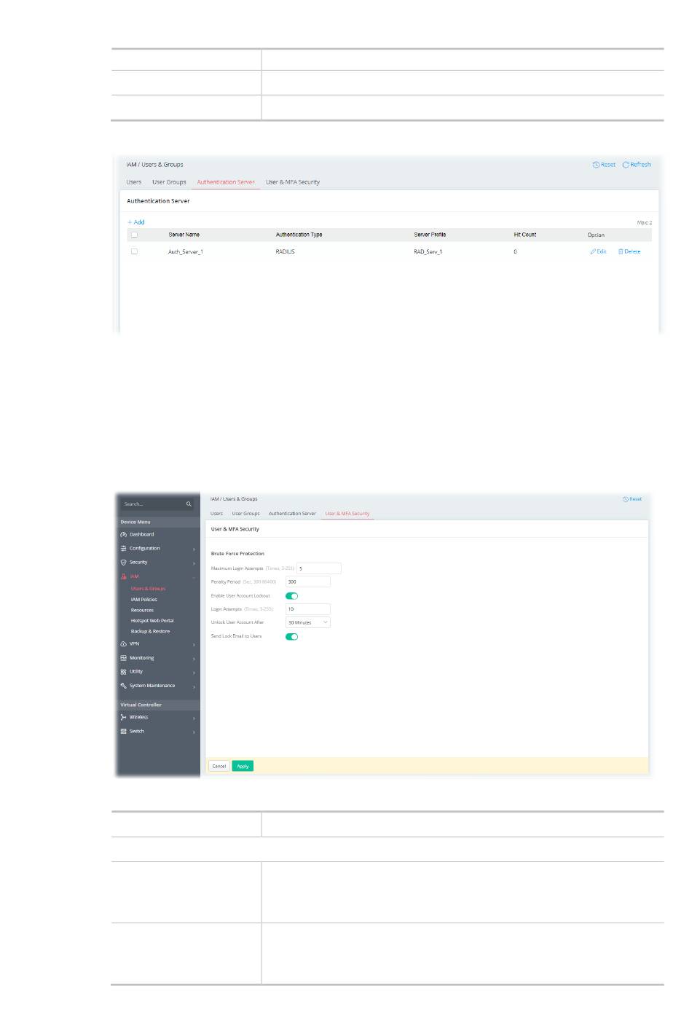The height and width of the screenshot is (1018, 692).
Task: Click the Utility grid icon in the sidebar
Action: pyautogui.click(x=124, y=672)
